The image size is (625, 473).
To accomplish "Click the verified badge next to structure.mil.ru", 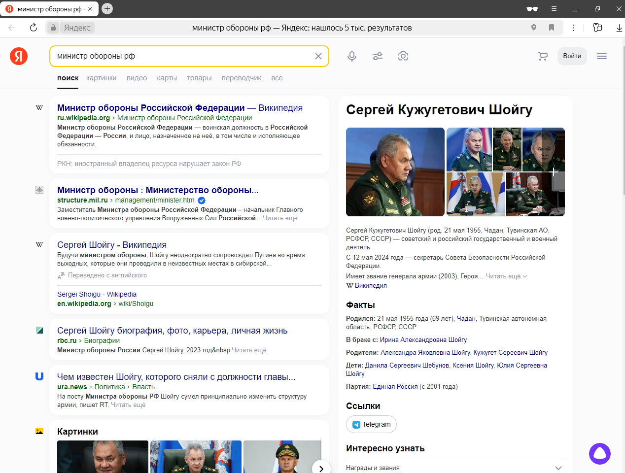I will [202, 201].
